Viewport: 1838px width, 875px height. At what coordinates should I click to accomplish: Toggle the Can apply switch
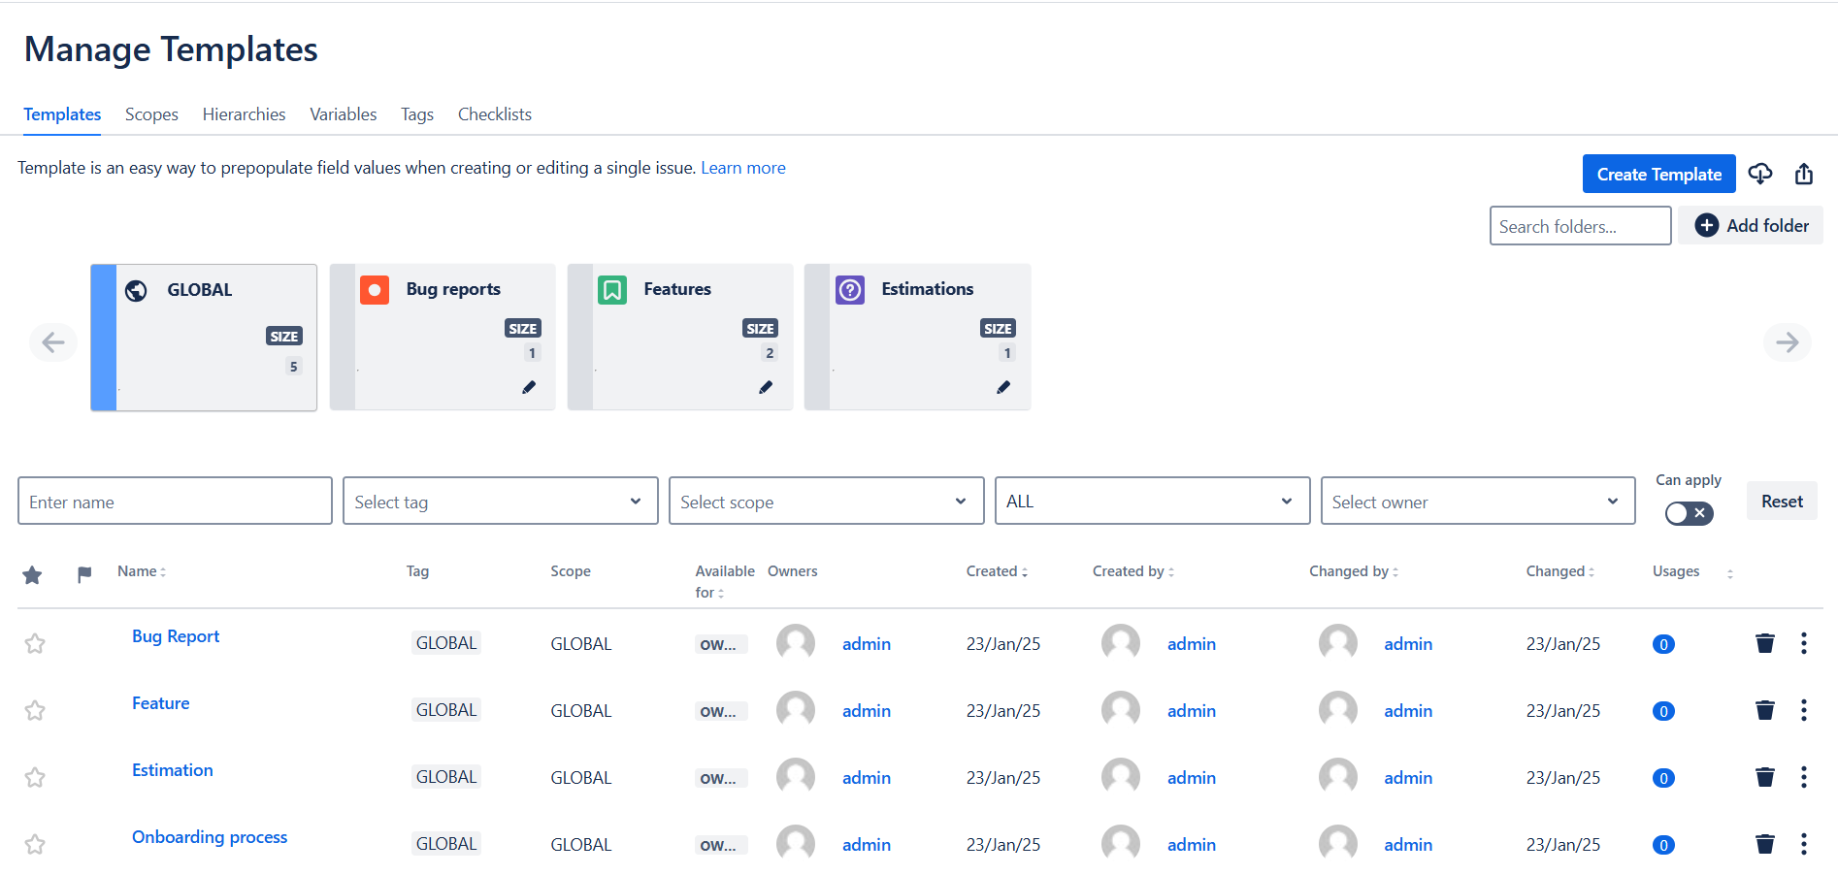coord(1689,513)
